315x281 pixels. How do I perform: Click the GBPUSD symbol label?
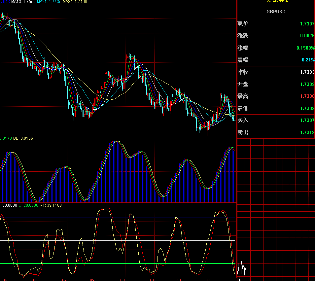pos(276,12)
